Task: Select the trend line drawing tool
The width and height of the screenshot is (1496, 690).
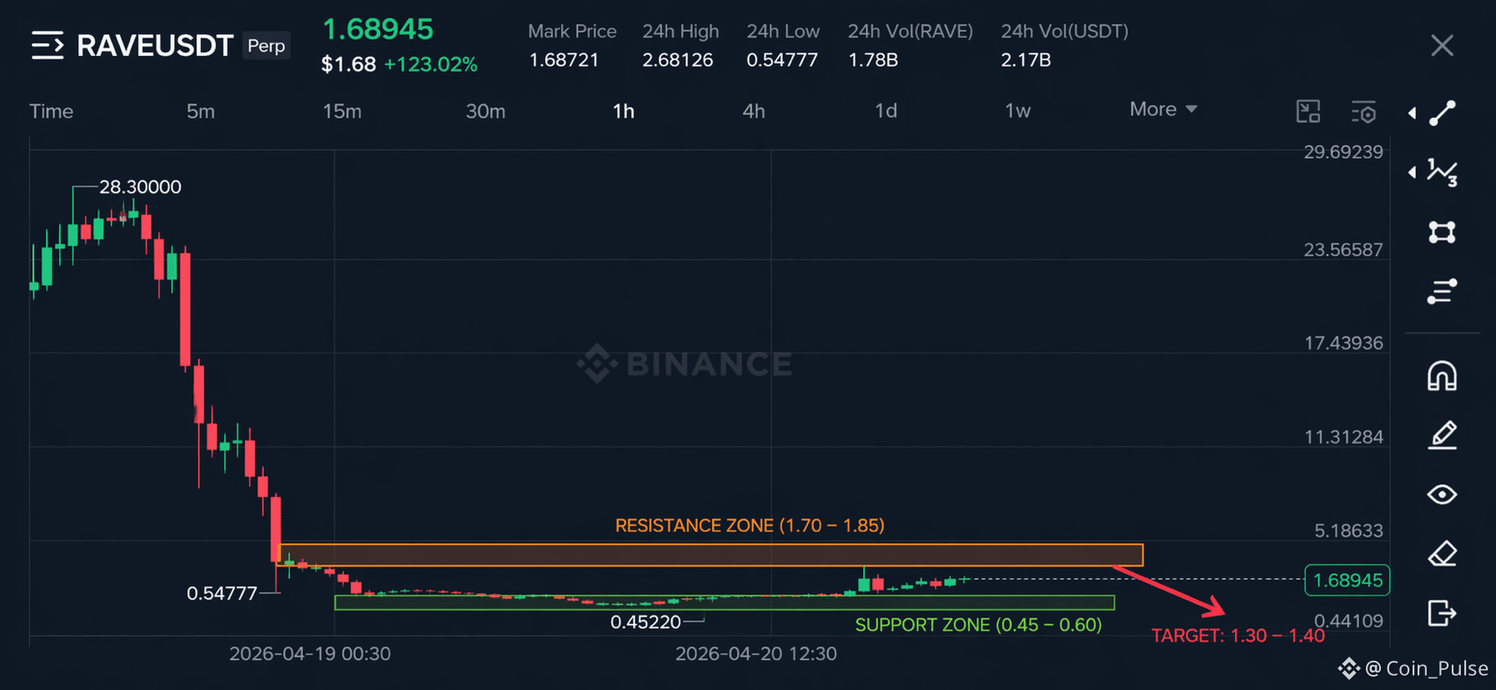Action: tap(1442, 113)
